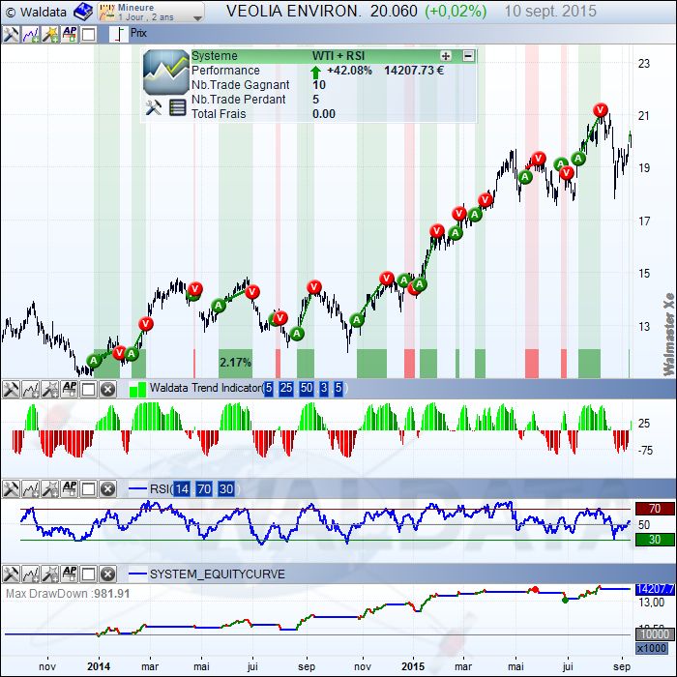The image size is (677, 677).
Task: Click the Nb.Trade Perdant row
Action: coord(334,100)
